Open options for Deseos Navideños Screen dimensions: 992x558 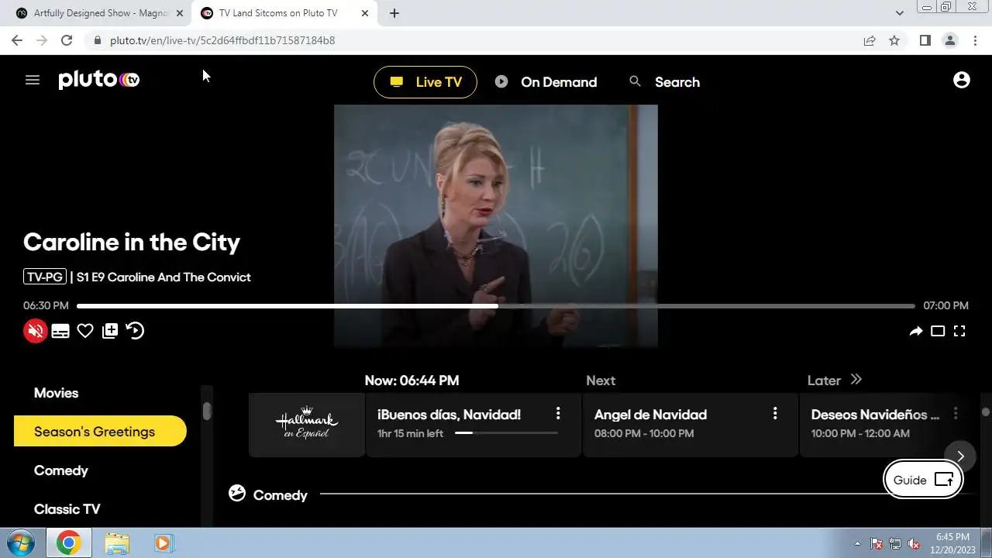tap(956, 414)
